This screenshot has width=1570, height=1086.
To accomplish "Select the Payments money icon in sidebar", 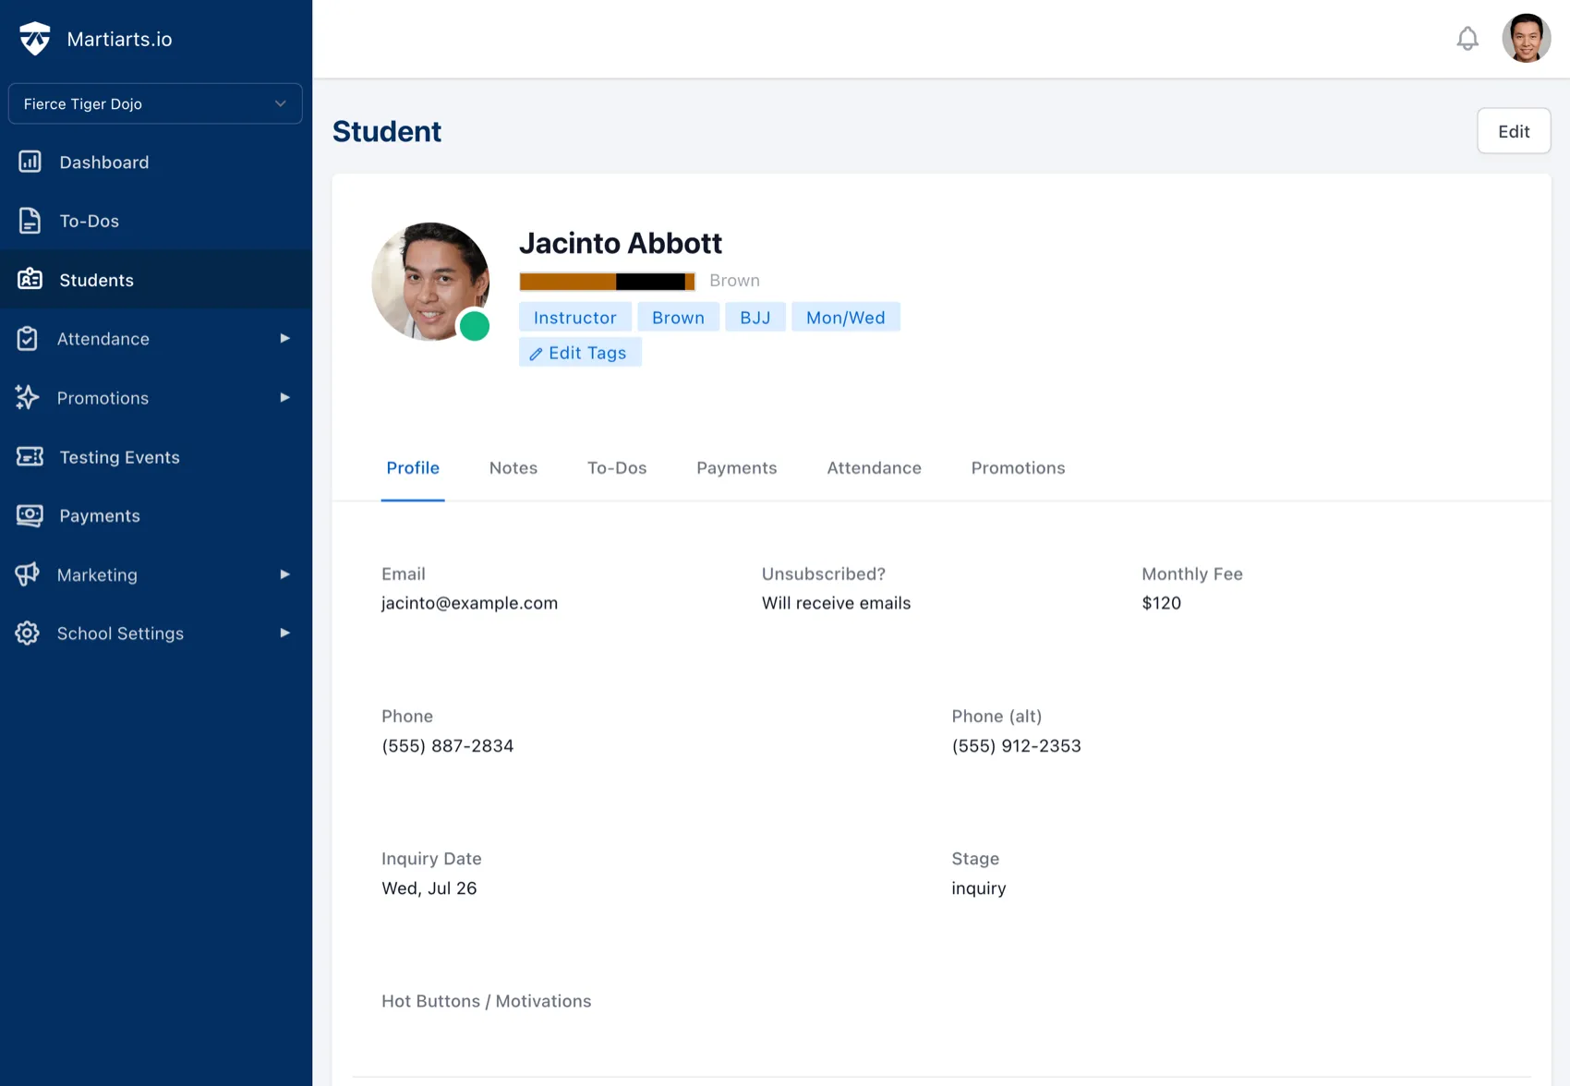I will click(30, 515).
